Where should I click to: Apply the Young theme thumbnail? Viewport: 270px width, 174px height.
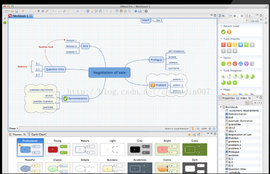coord(57,149)
